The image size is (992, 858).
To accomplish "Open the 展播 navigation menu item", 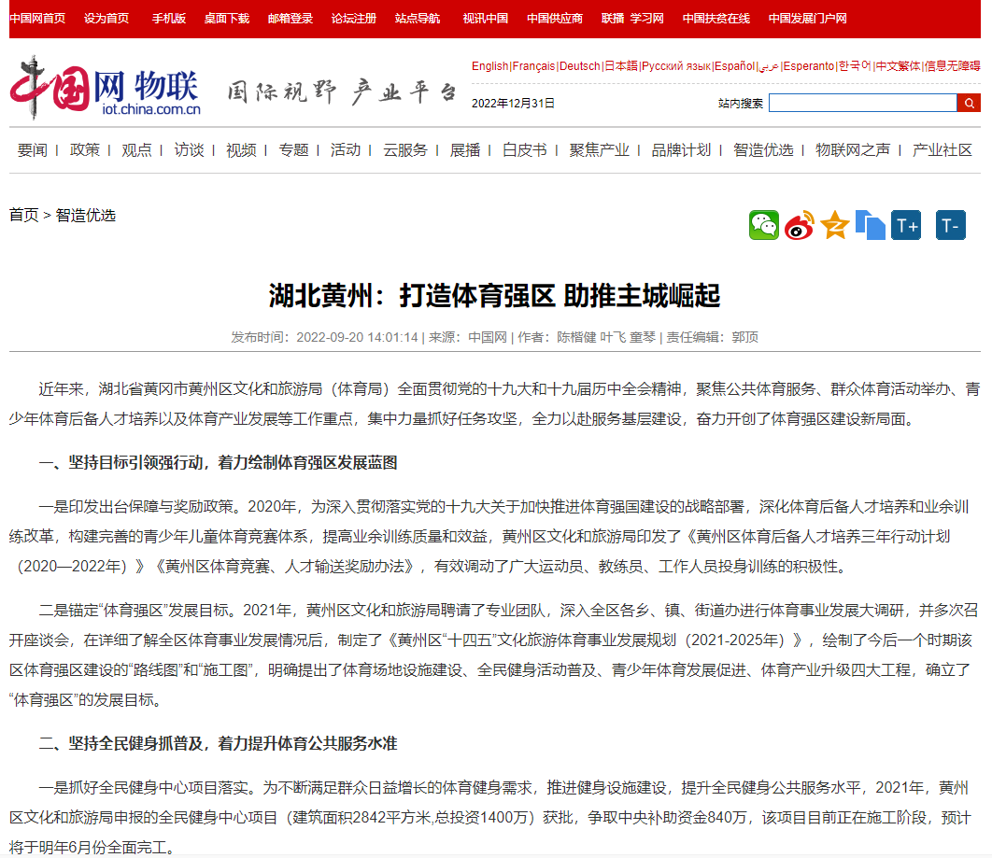I will pyautogui.click(x=465, y=150).
